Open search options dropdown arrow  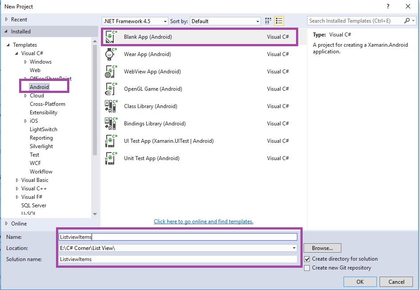coord(413,20)
